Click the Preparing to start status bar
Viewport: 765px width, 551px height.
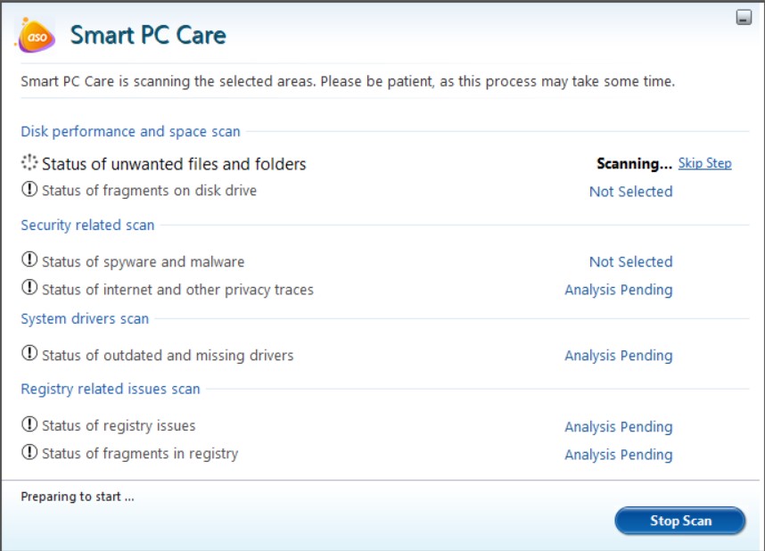pyautogui.click(x=76, y=497)
